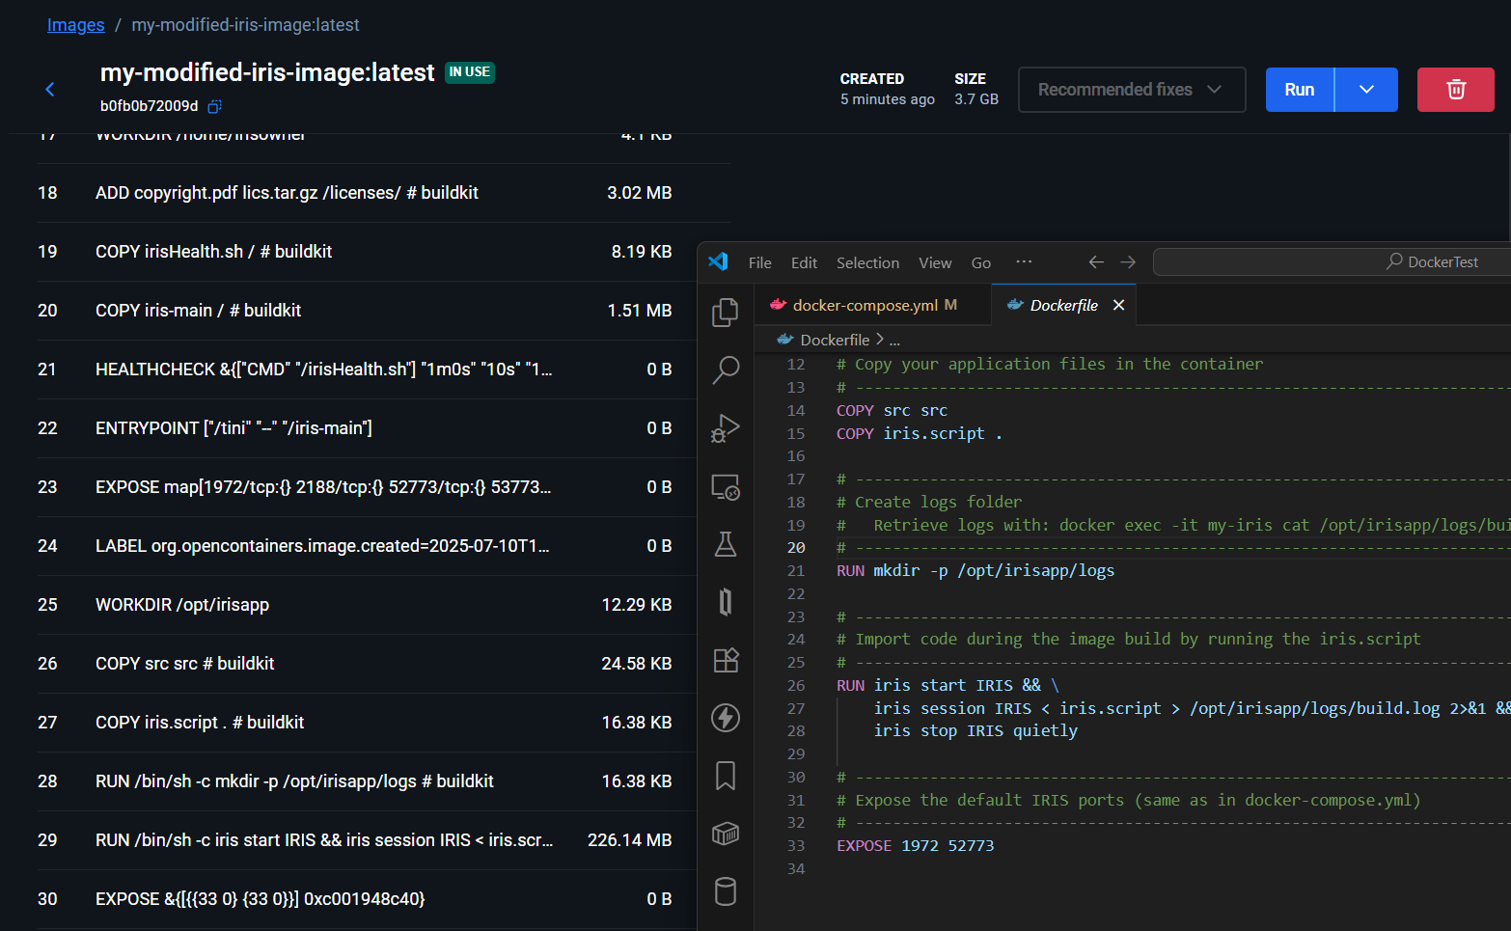
Task: Close the Dockerfile editor tab
Action: coord(1118,305)
